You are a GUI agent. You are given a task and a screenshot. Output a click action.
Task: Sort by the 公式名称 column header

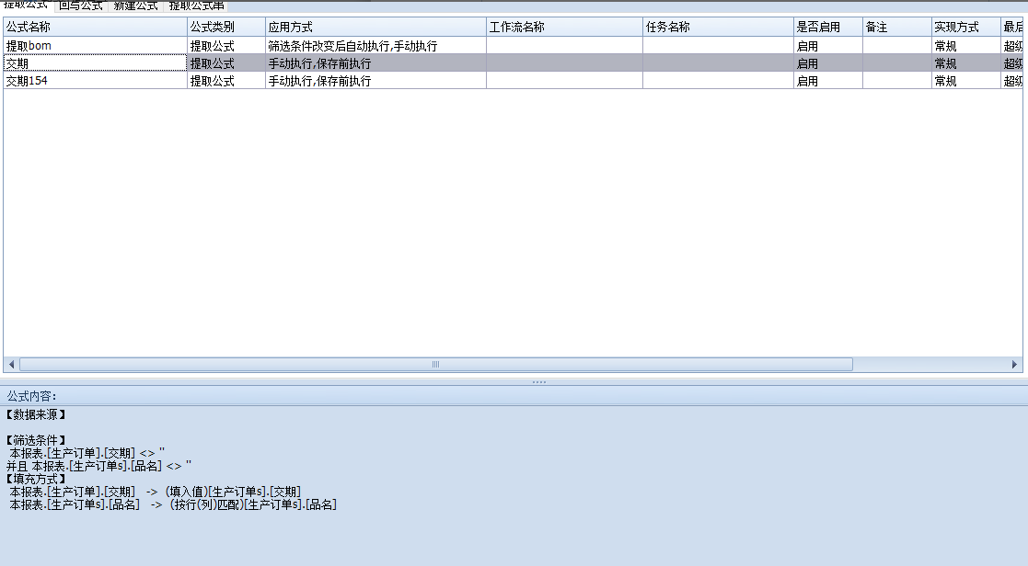(95, 28)
